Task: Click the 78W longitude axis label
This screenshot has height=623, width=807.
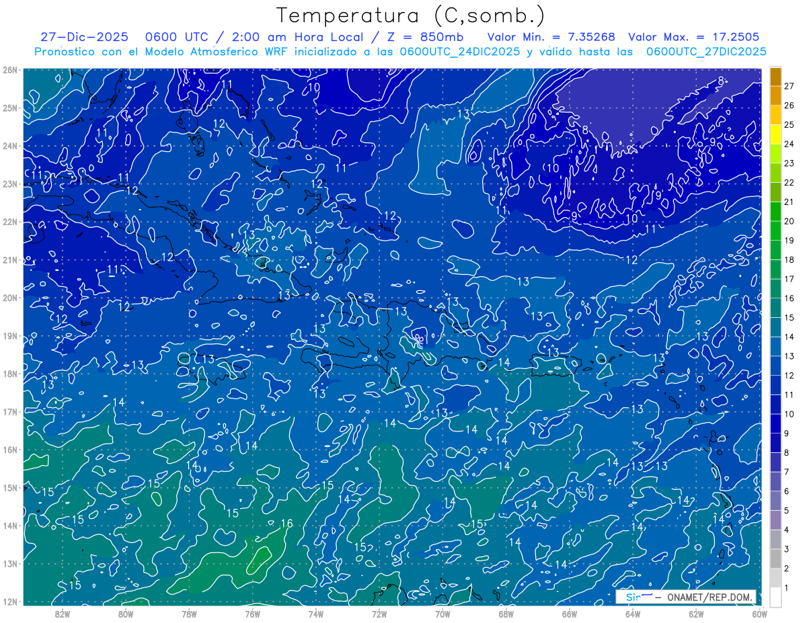Action: (189, 613)
